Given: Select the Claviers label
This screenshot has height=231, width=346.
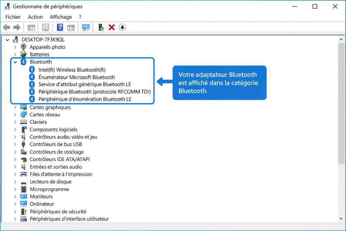Looking at the screenshot, I should [x=38, y=122].
